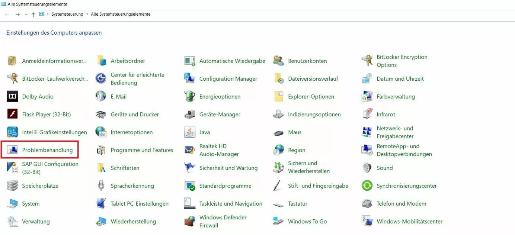Image resolution: width=515 pixels, height=235 pixels.
Task: Open Wiederherstellung link
Action: [133, 222]
